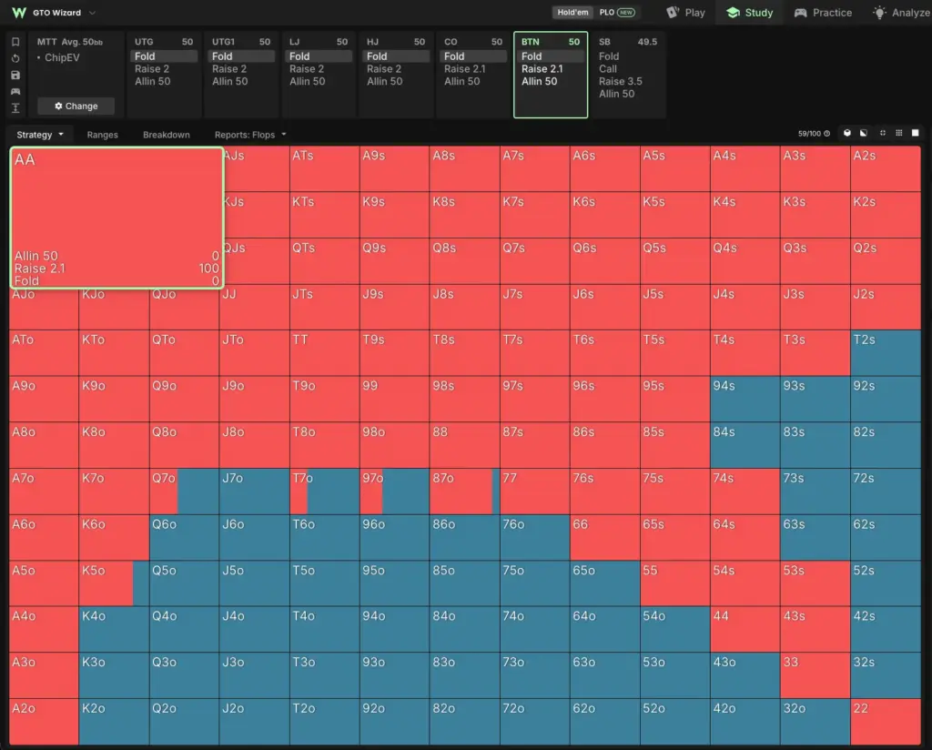Open the Study section

[x=750, y=13]
